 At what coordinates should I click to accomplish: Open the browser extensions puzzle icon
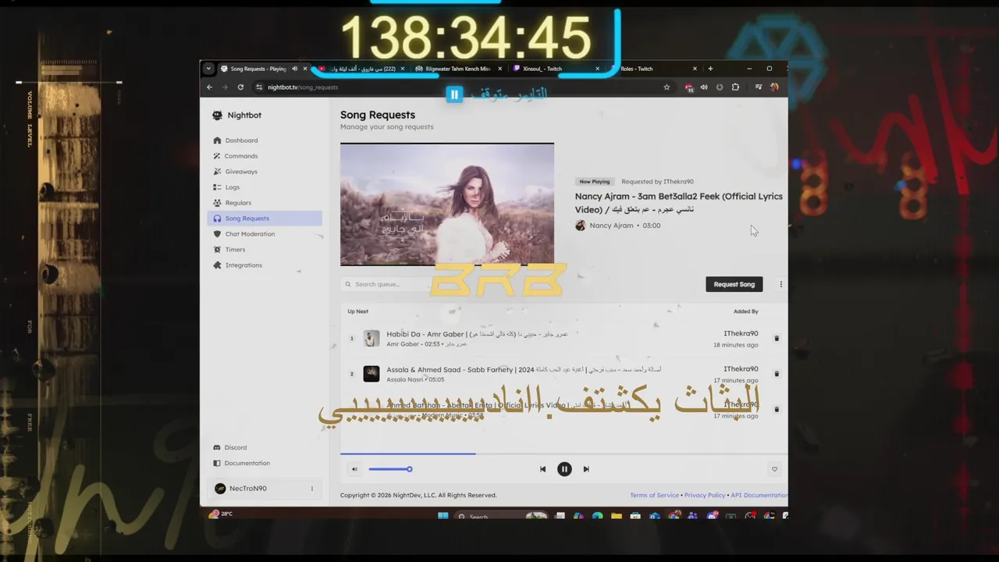coord(735,87)
